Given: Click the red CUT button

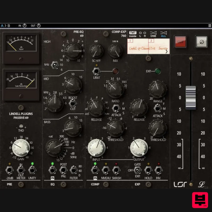Looking at the screenshot, I should [180, 42].
